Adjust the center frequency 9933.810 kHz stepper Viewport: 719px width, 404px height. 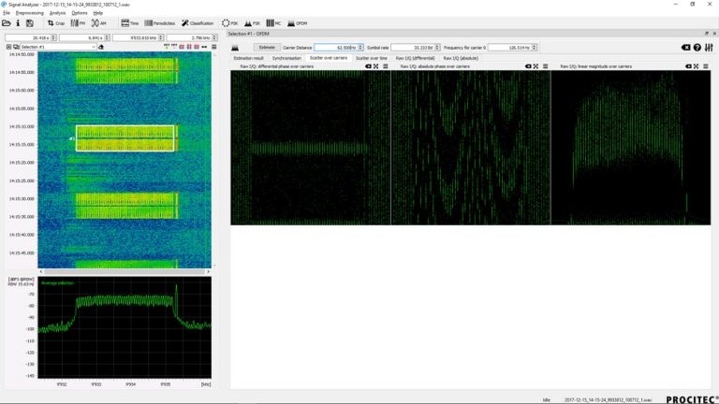(161, 37)
